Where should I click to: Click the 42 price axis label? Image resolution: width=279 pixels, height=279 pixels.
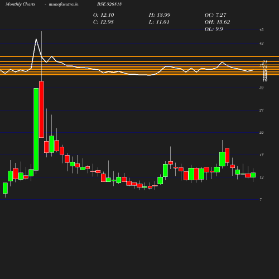[261, 44]
